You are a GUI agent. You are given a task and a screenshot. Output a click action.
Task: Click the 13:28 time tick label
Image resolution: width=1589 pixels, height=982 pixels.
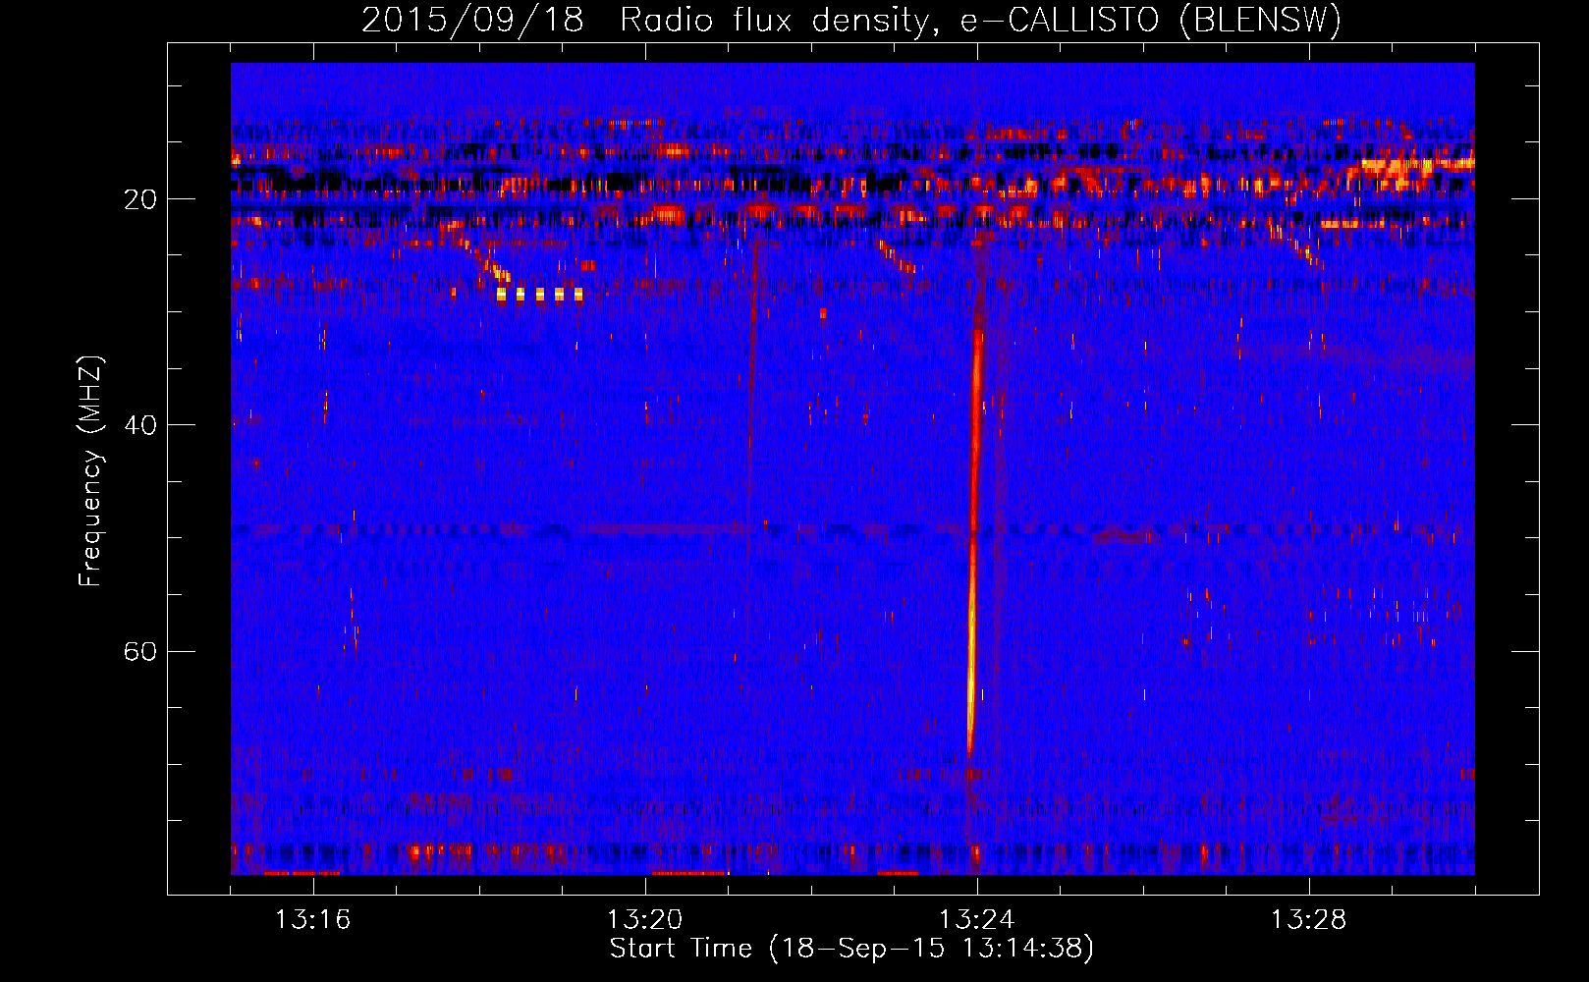[x=1308, y=920]
